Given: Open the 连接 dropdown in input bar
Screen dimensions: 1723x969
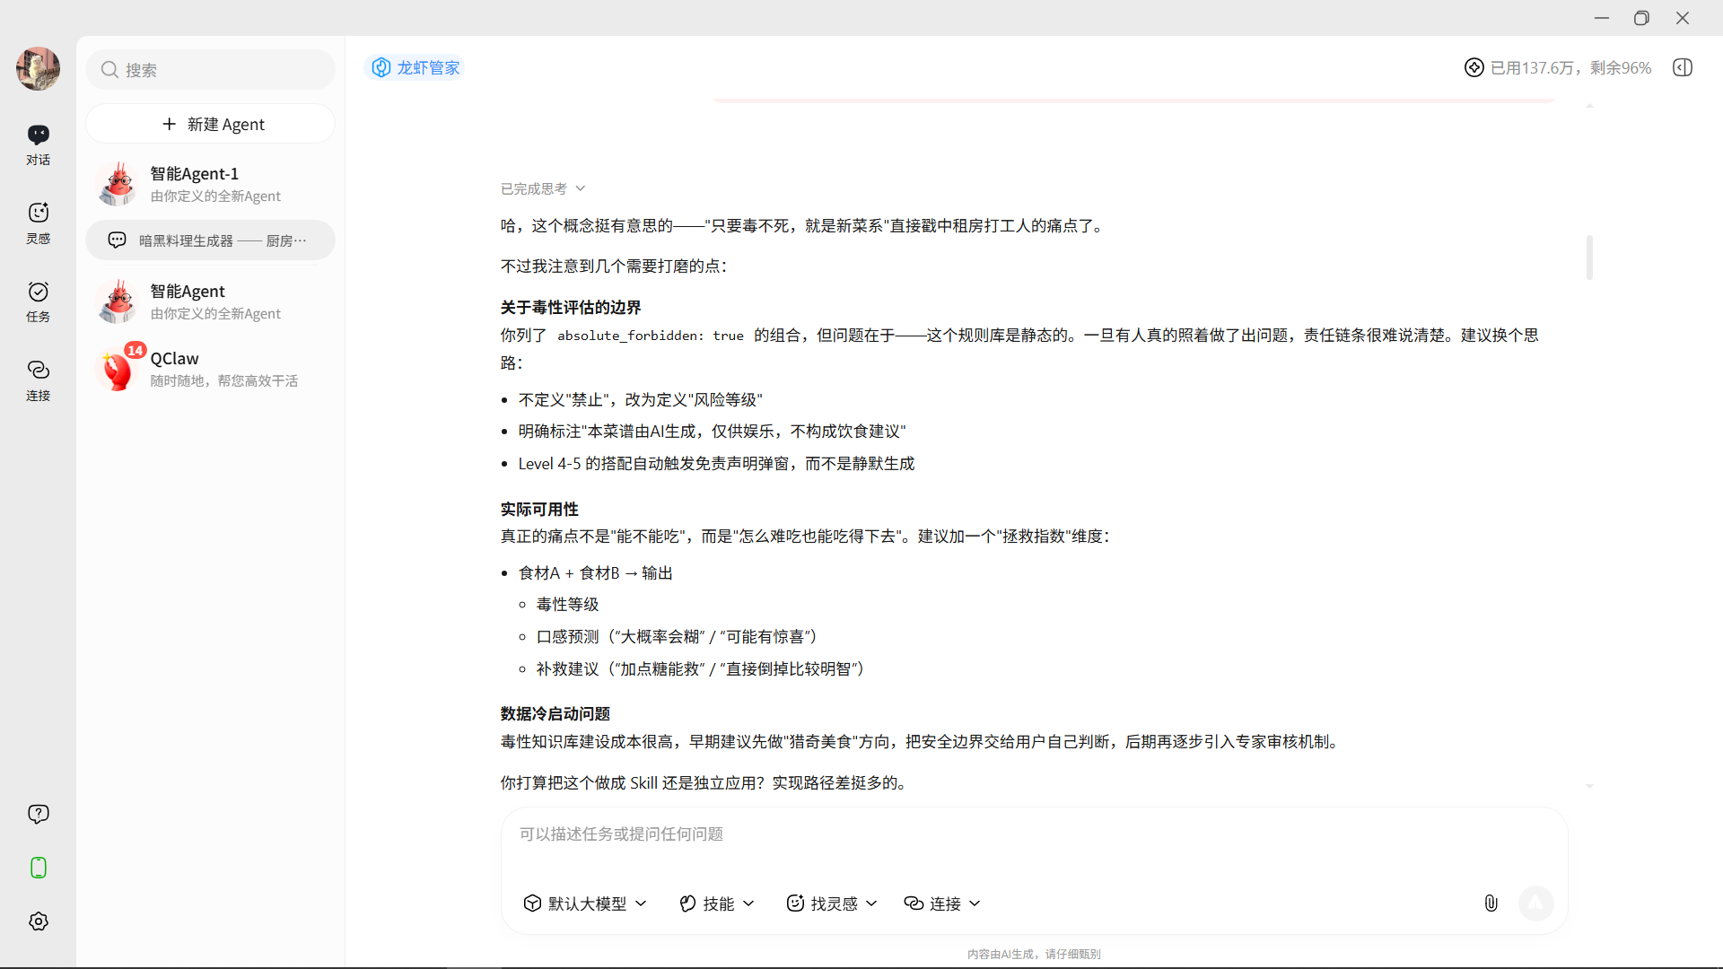Looking at the screenshot, I should (x=942, y=903).
